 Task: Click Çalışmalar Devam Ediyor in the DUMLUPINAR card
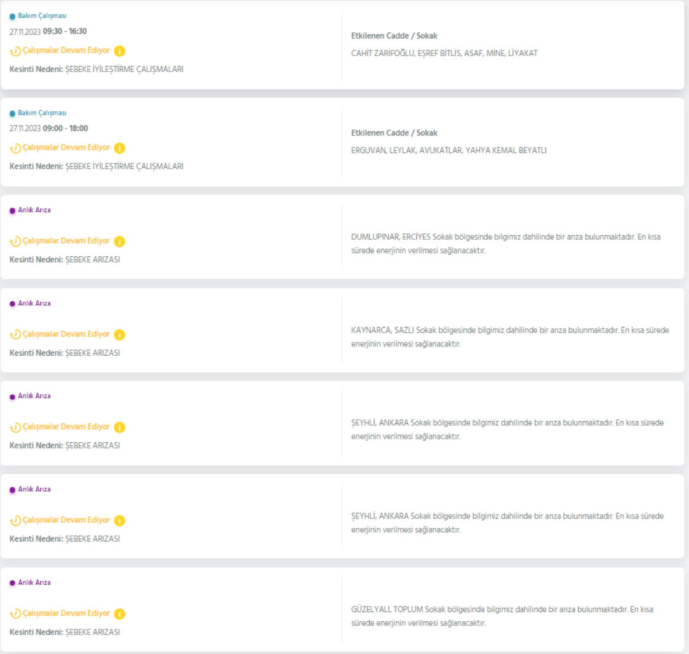[x=66, y=241]
